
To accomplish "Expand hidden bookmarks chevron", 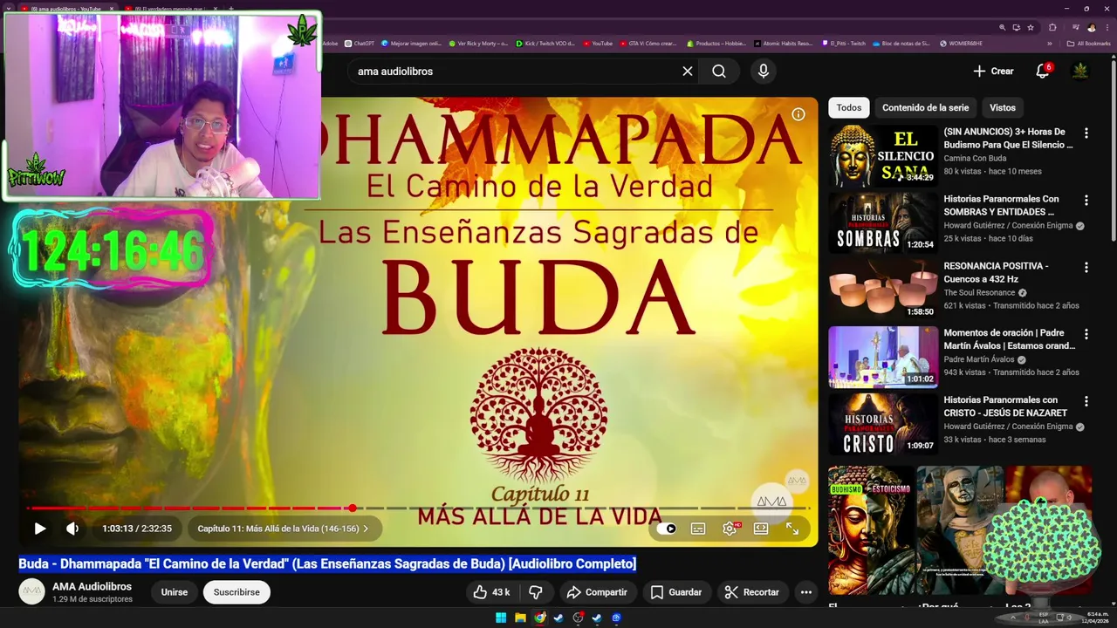I will pyautogui.click(x=1050, y=43).
